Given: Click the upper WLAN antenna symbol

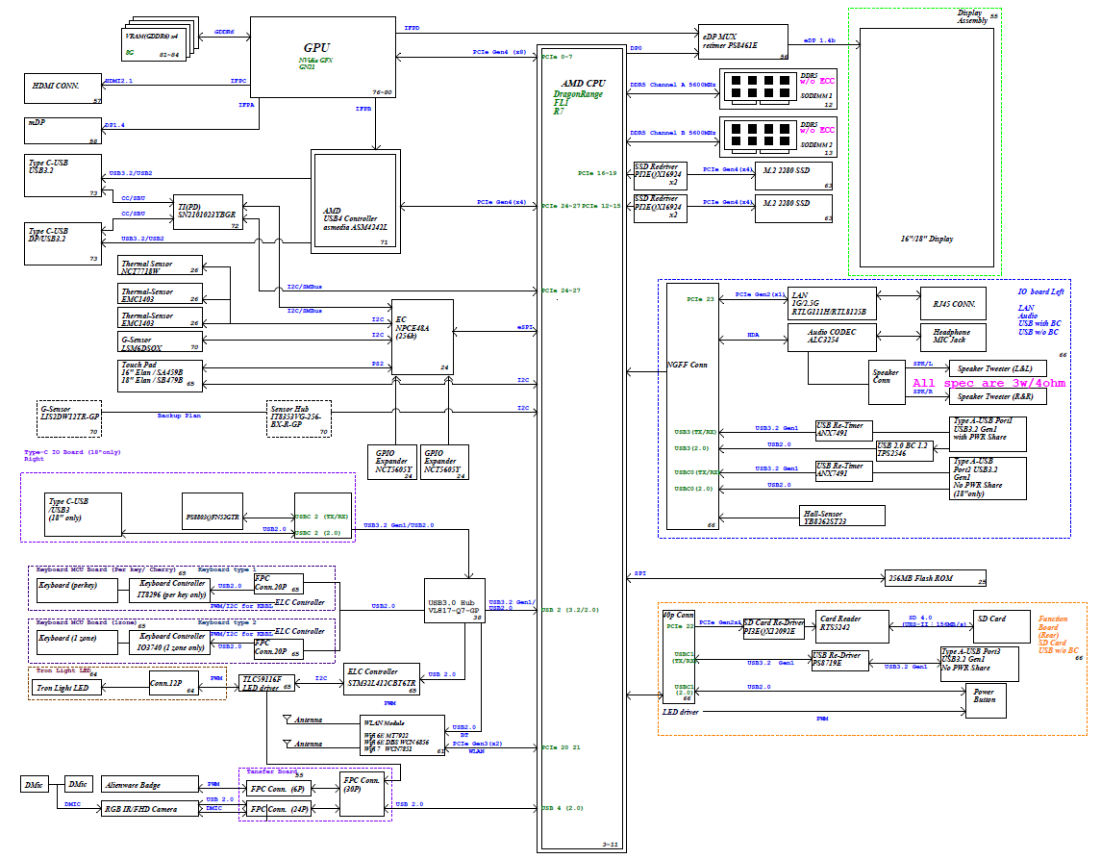Looking at the screenshot, I should pyautogui.click(x=287, y=720).
